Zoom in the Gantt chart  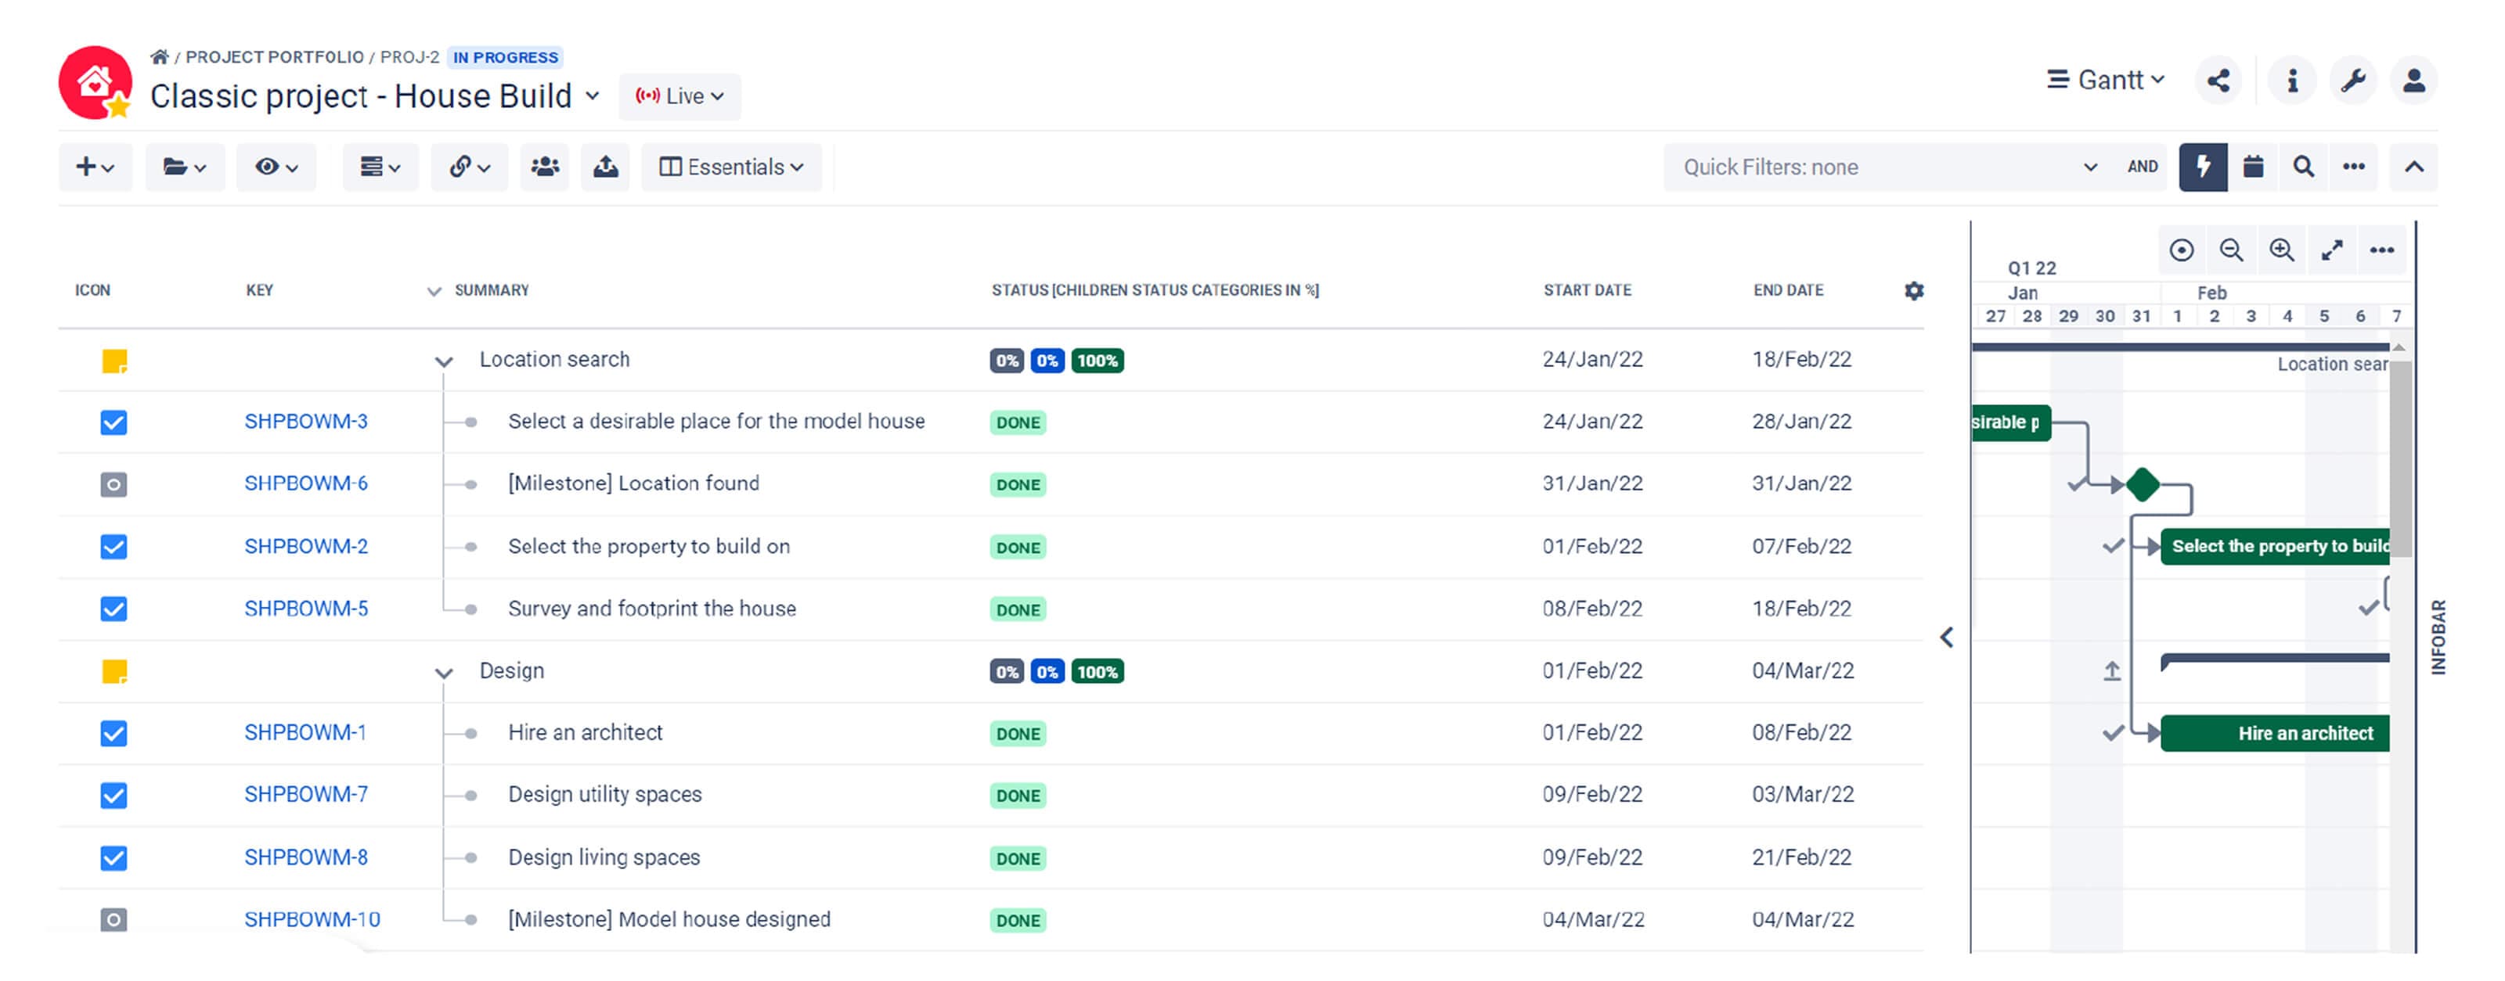[x=2281, y=251]
